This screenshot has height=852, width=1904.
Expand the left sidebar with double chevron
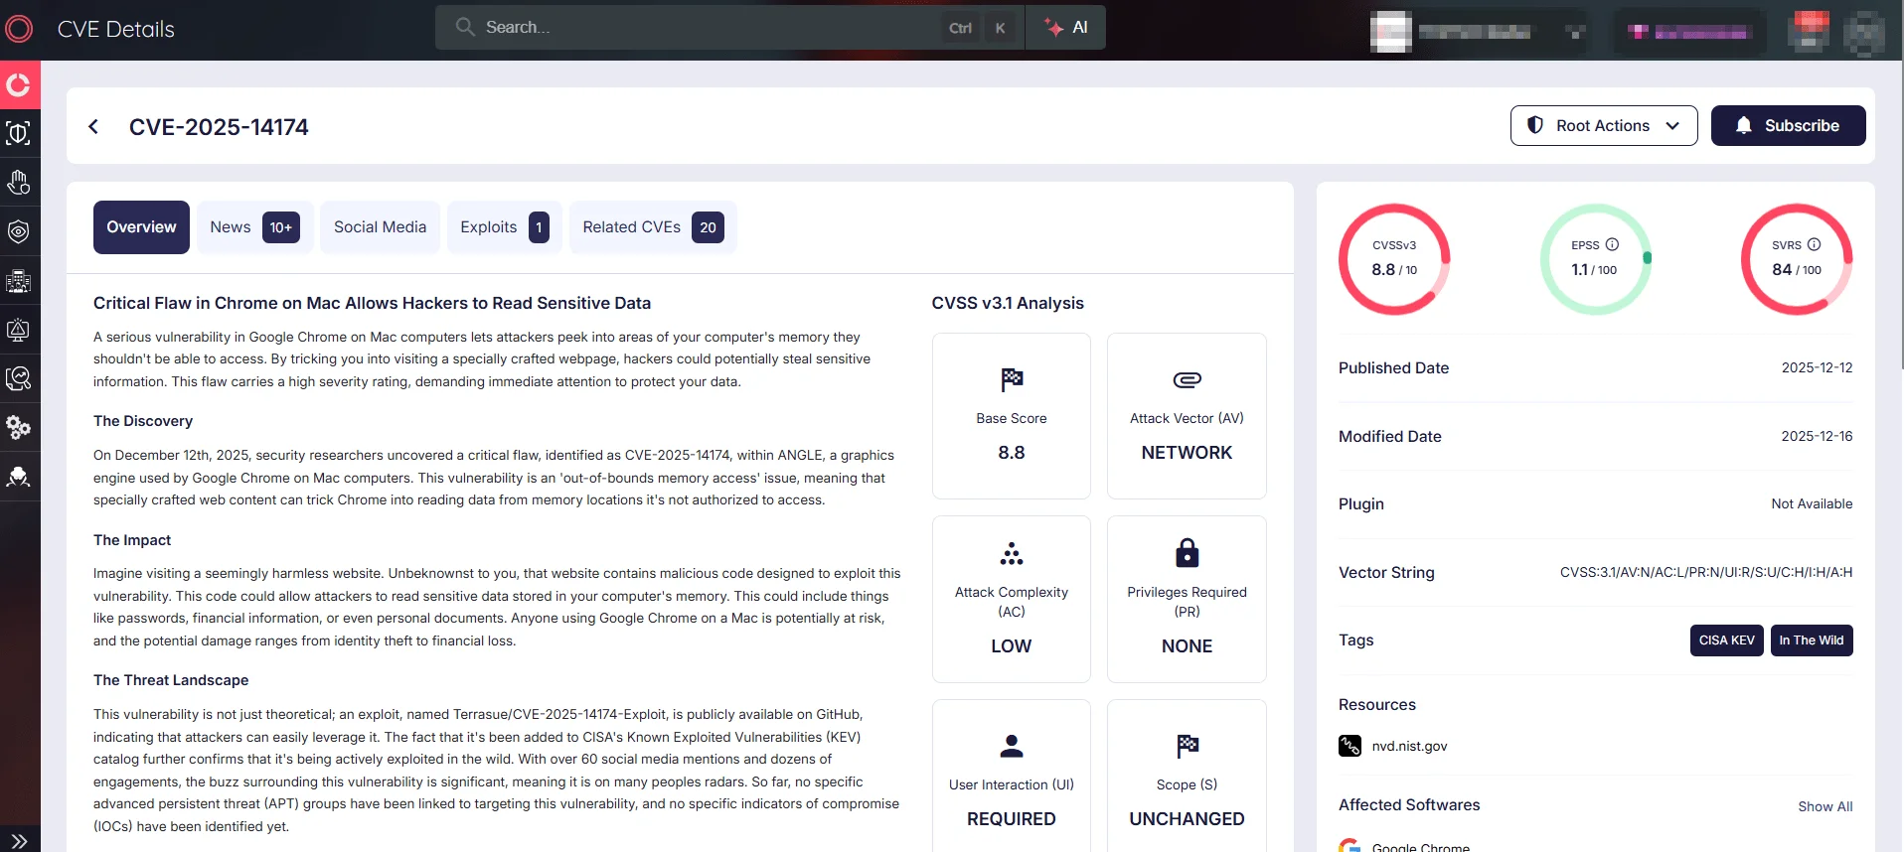(x=19, y=840)
